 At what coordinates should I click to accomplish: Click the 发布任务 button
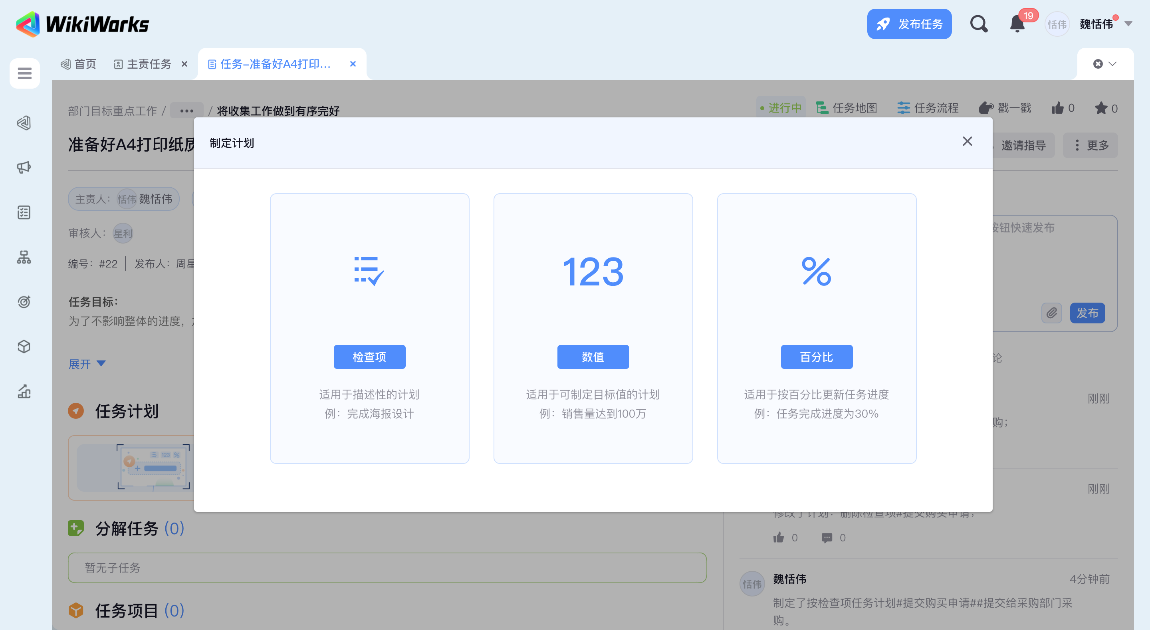click(909, 24)
